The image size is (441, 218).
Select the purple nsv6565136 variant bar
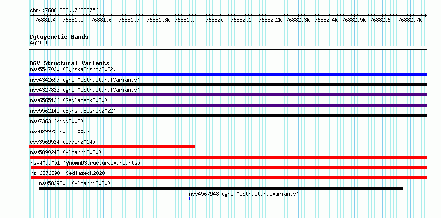point(228,105)
